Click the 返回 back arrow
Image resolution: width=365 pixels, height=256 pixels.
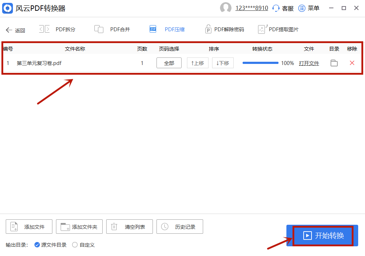pyautogui.click(x=9, y=30)
